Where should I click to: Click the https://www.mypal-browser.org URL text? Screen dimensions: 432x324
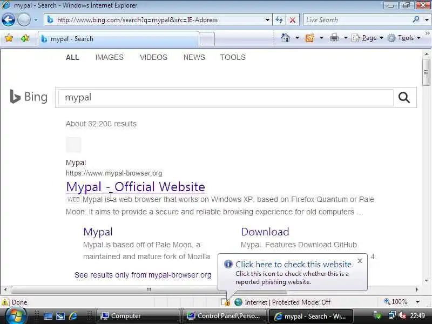click(114, 173)
